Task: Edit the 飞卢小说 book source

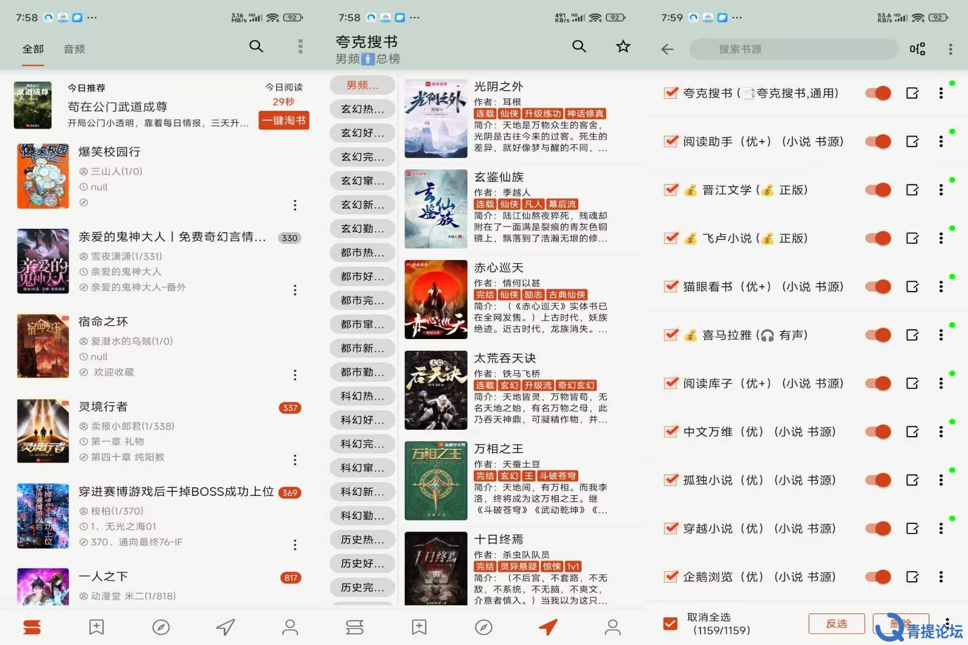Action: tap(912, 238)
